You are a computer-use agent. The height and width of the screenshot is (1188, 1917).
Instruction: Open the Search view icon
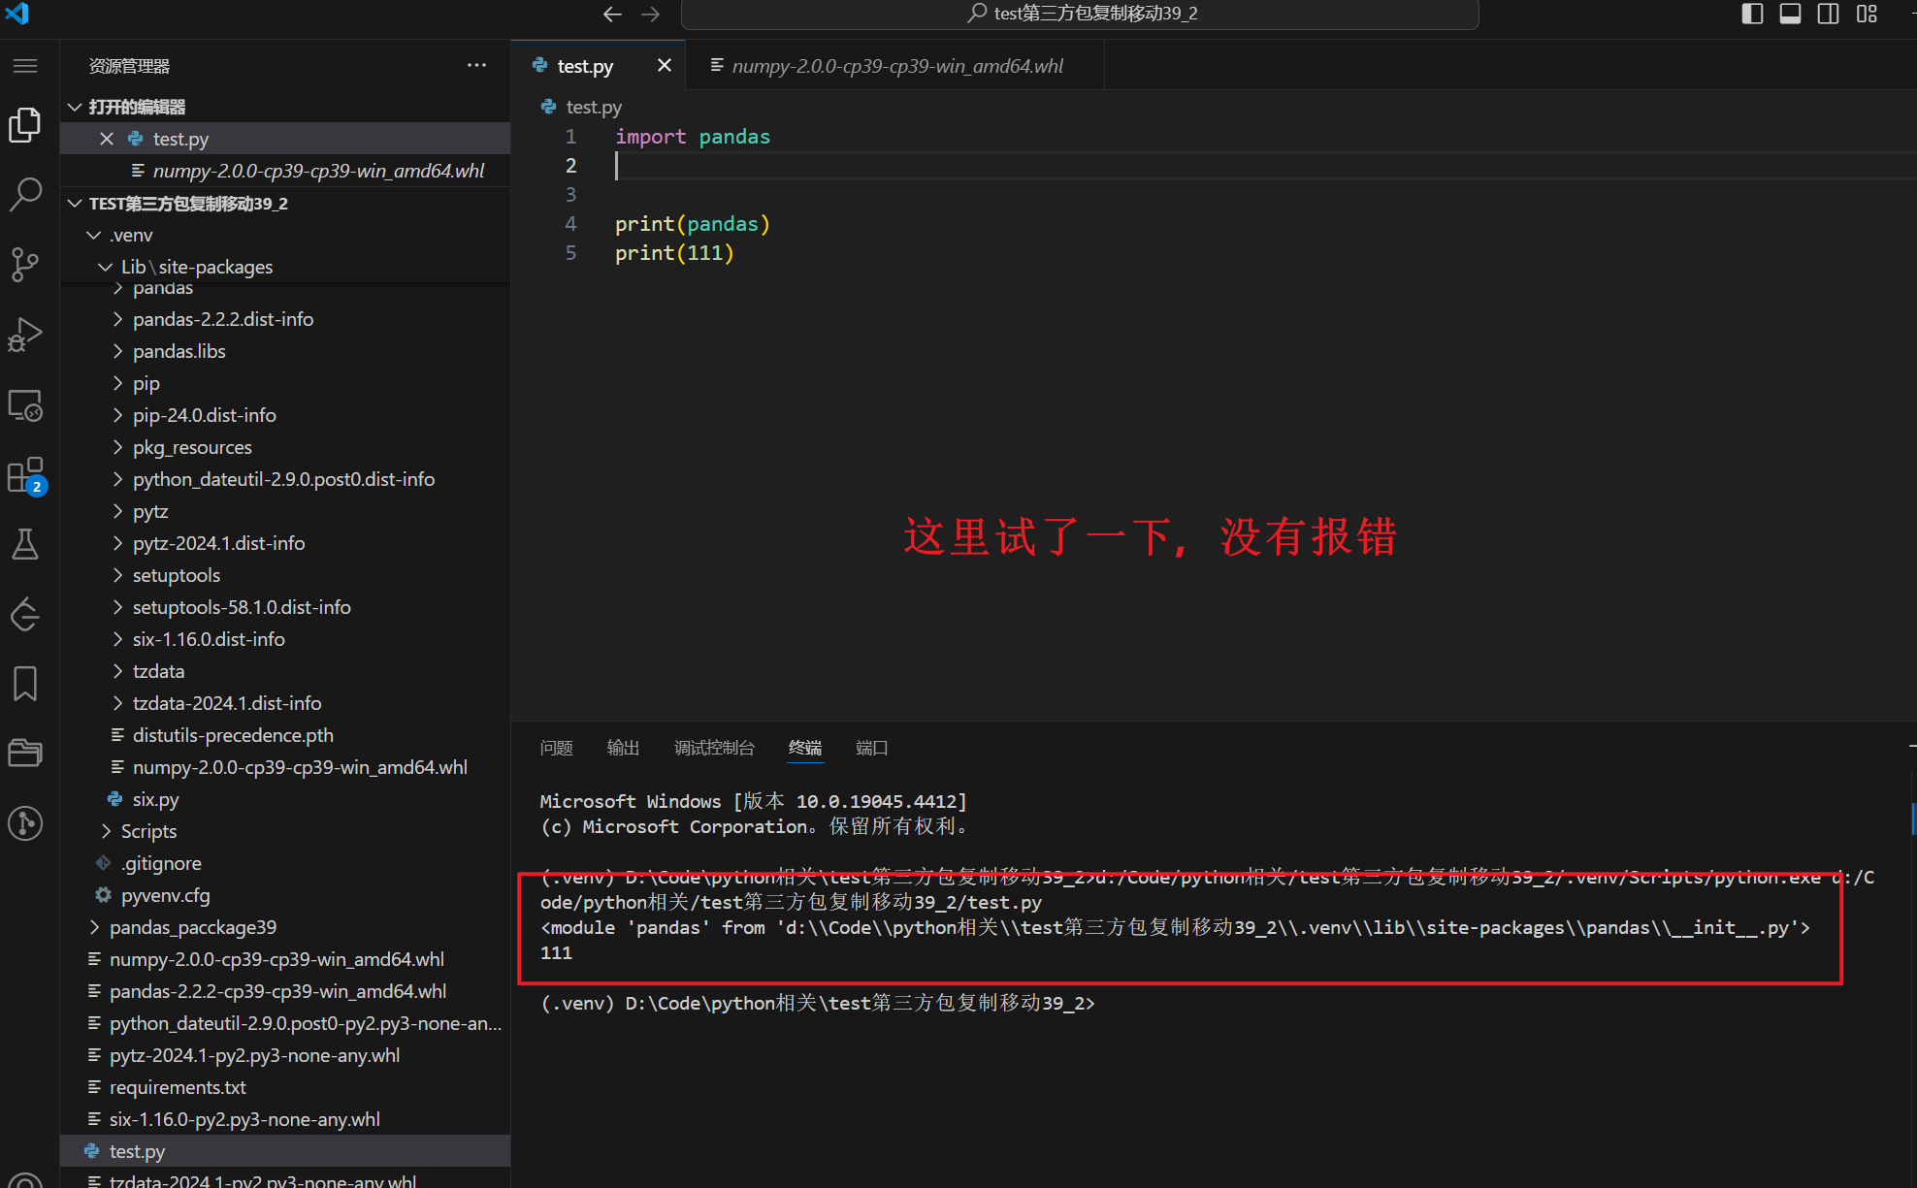point(25,194)
